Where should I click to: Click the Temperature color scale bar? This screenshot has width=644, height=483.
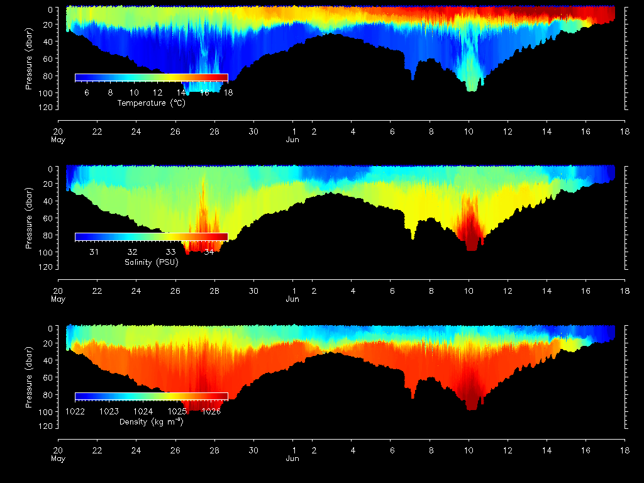[x=151, y=77]
